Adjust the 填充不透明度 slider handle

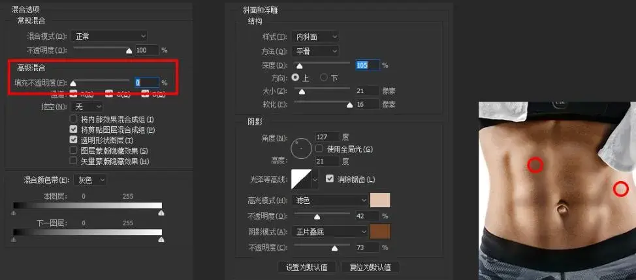click(x=73, y=83)
